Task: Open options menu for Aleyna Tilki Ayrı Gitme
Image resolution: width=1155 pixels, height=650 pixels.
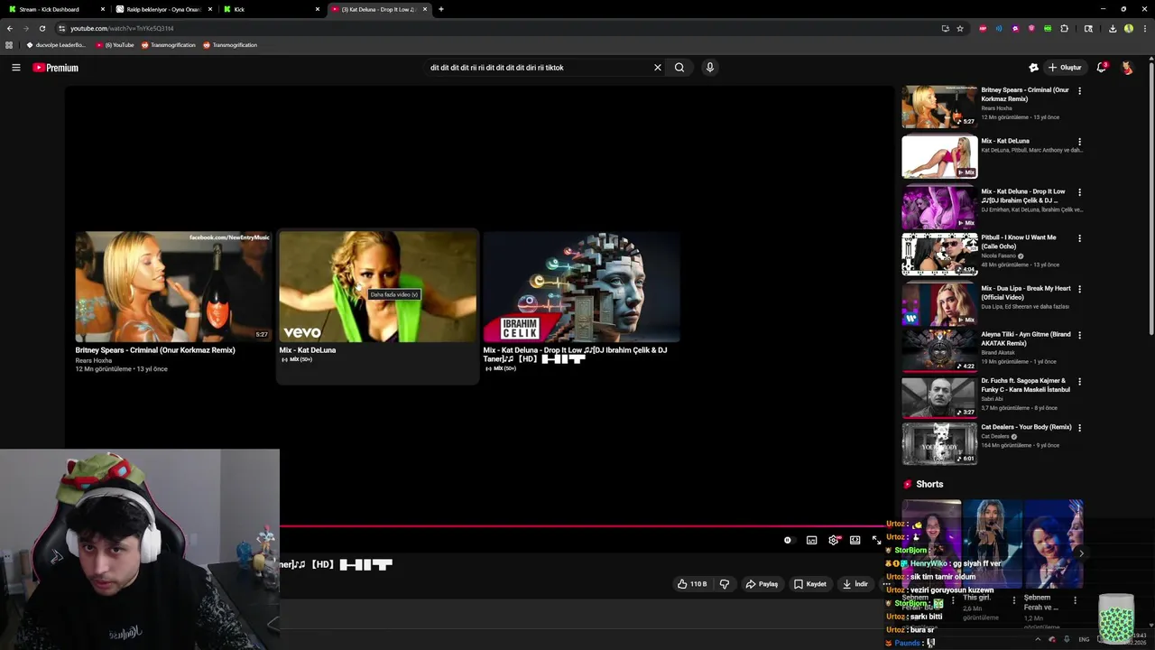Action: 1079,335
